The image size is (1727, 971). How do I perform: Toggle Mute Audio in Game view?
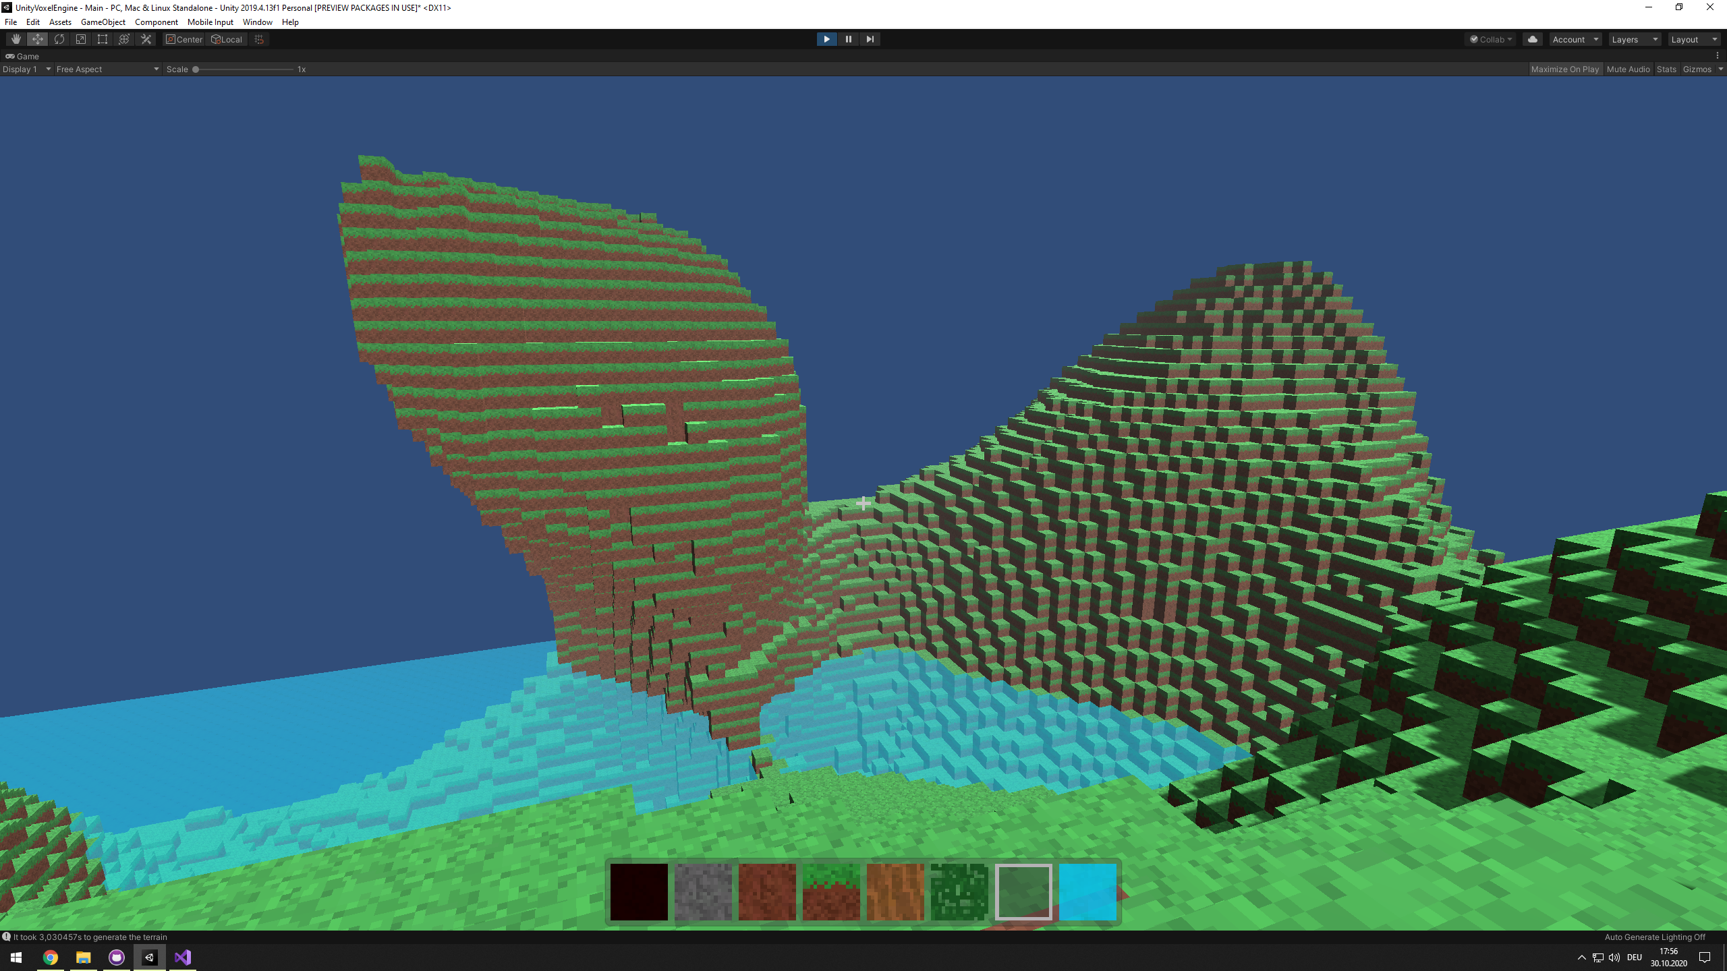click(1628, 69)
